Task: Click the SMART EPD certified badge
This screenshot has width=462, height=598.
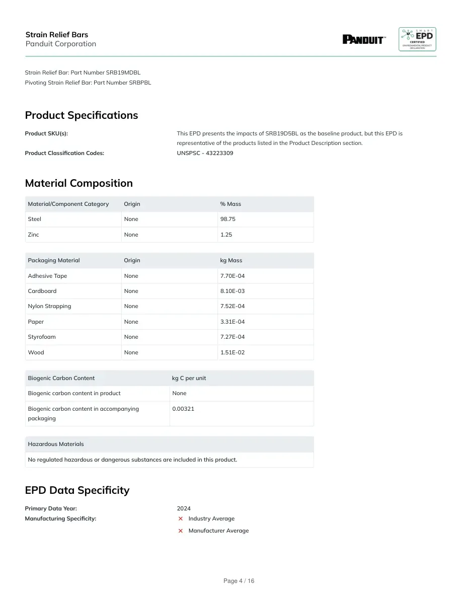Action: [417, 39]
